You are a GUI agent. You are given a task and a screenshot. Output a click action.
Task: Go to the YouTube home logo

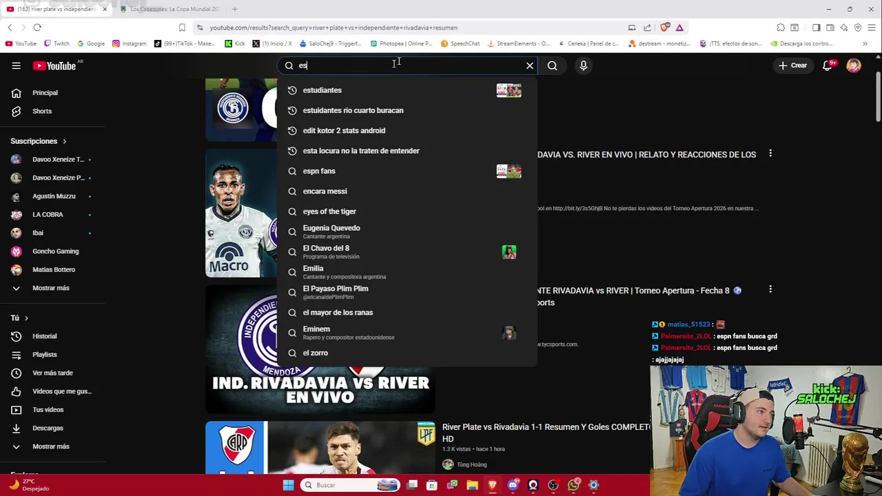pyautogui.click(x=54, y=65)
